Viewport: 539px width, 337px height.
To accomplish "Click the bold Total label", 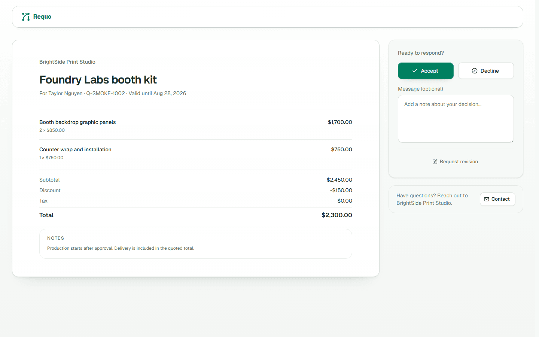I will (x=46, y=215).
